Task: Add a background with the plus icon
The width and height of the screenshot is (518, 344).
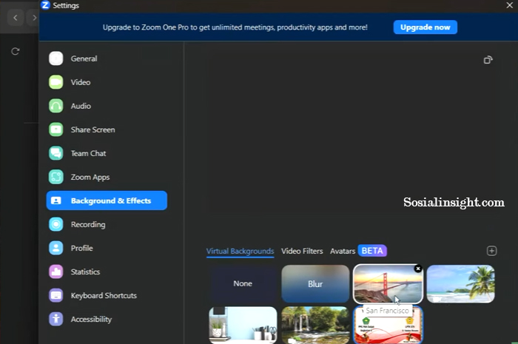Action: 491,251
